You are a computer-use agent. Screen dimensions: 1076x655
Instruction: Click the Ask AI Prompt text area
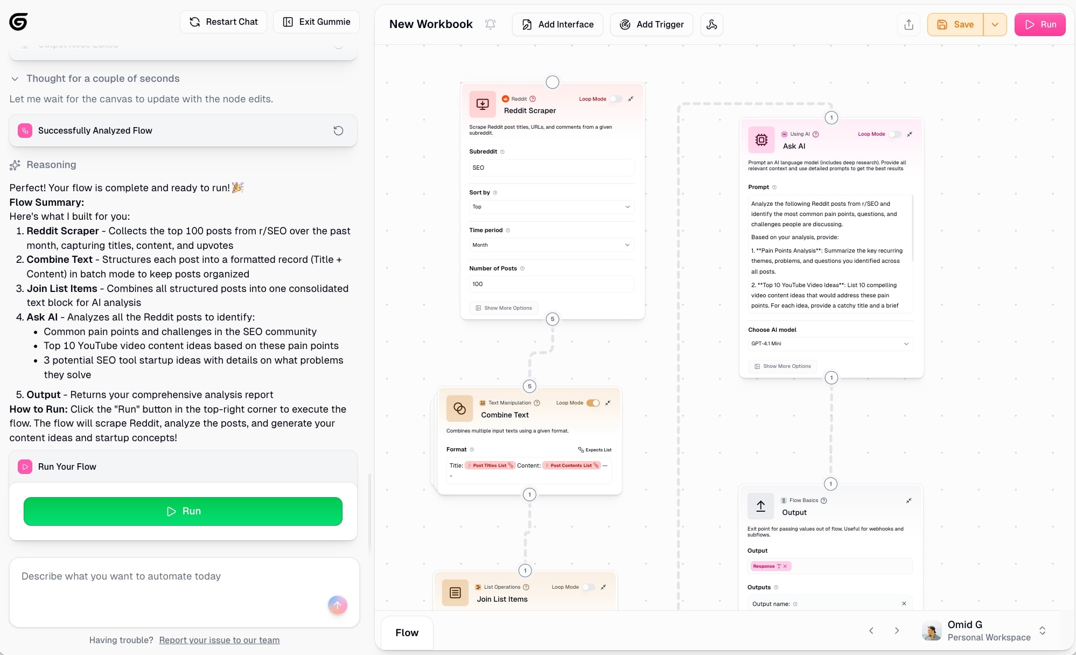[830, 254]
